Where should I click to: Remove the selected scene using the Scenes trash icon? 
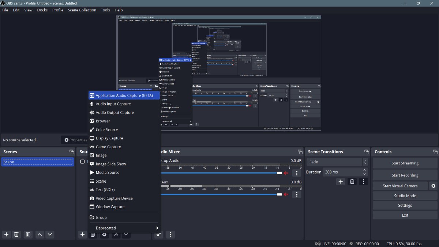click(16, 235)
